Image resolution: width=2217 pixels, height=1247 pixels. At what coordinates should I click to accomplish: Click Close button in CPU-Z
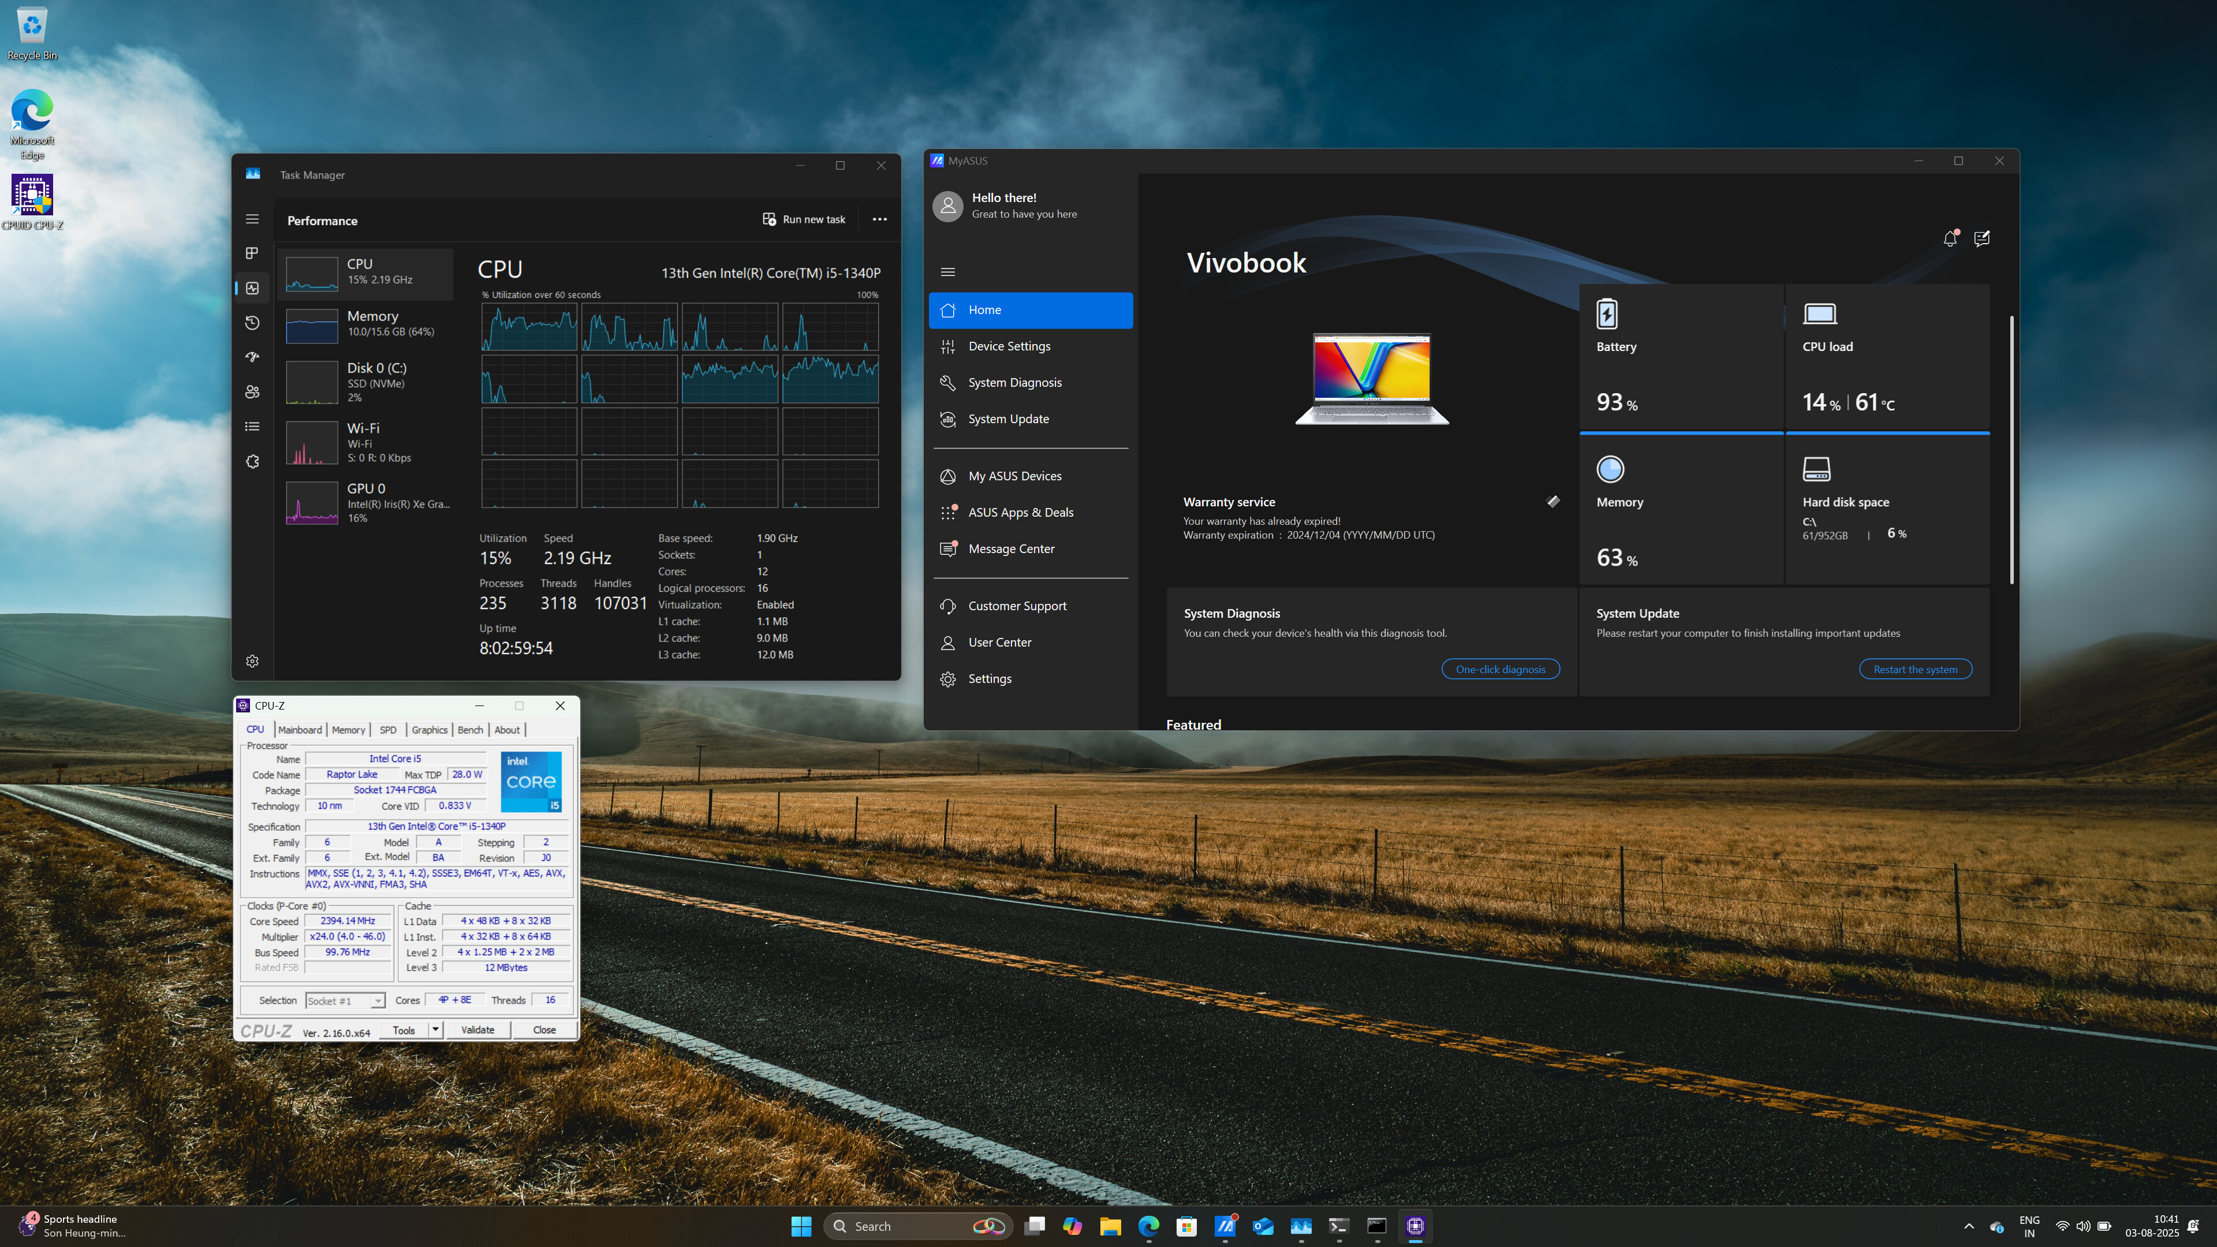tap(544, 1030)
